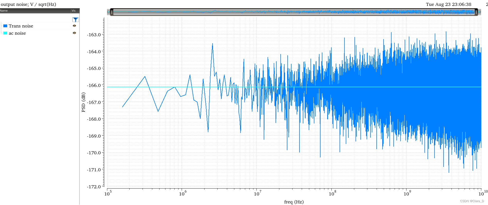488x205 pixels.
Task: Toggle visibility eye for Trans noise
Action: pos(74,26)
